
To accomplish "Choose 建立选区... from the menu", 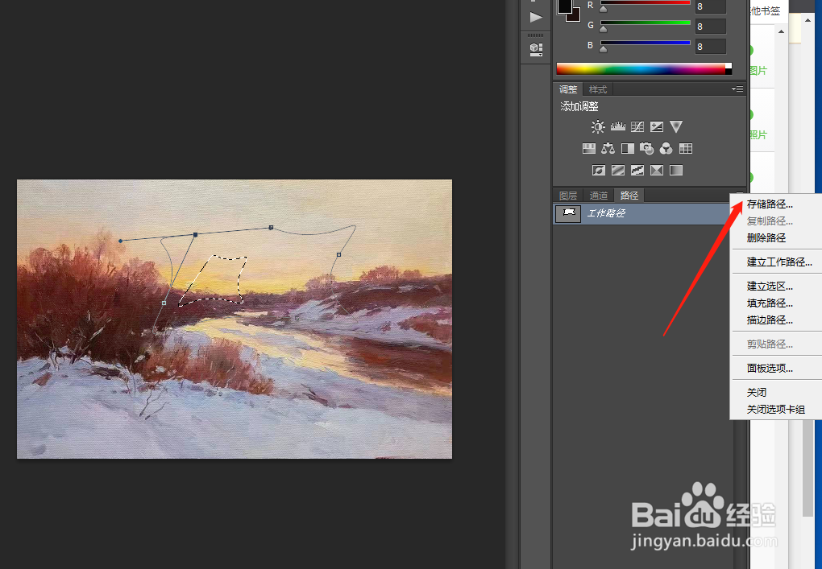I will pyautogui.click(x=770, y=286).
